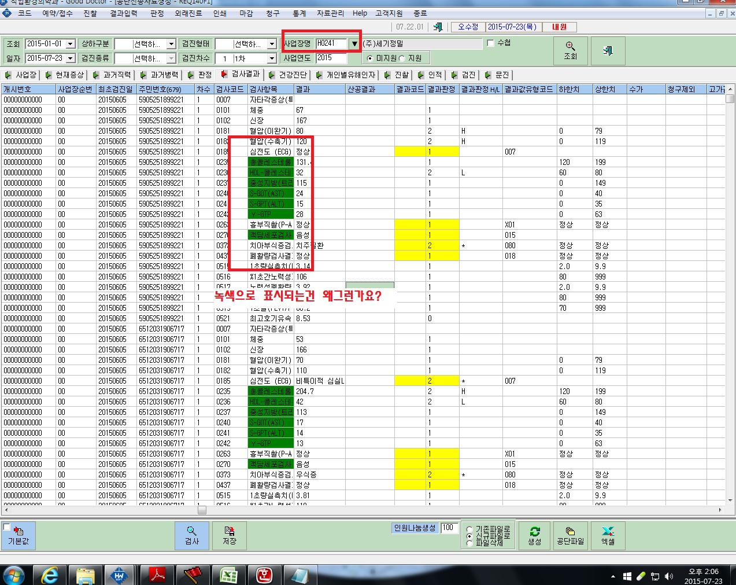
Task: Select the 파일삭제 radio option
Action: (469, 543)
